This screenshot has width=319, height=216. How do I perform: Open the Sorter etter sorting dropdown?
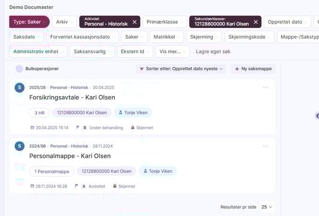(181, 69)
